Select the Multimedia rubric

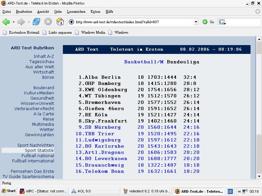43,124
